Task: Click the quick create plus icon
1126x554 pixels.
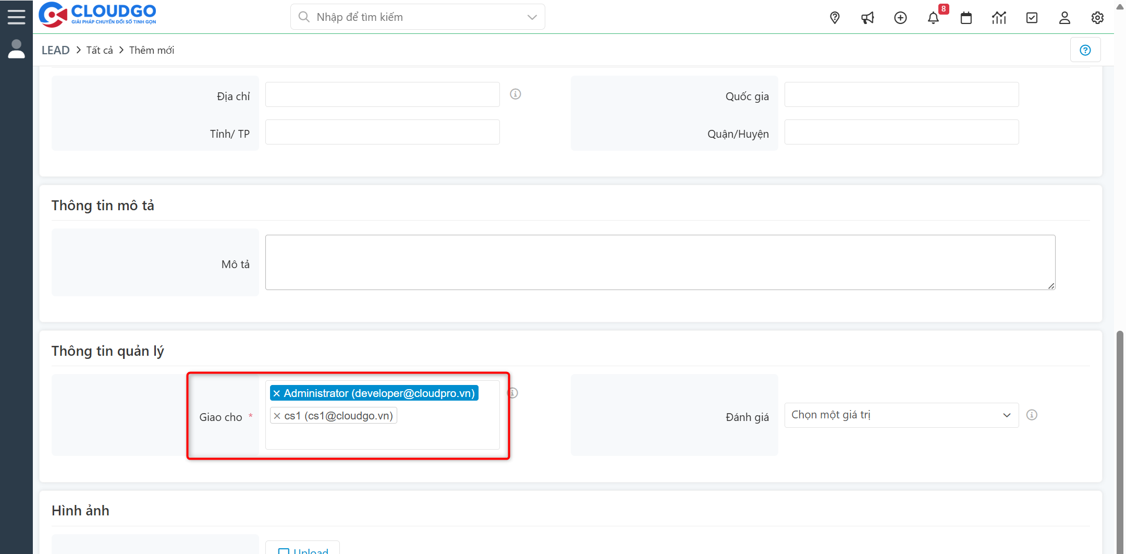Action: (x=900, y=18)
